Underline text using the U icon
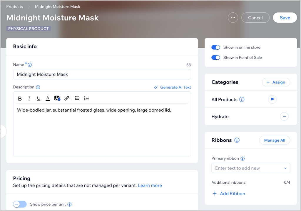This screenshot has height=211, width=301. [39, 98]
